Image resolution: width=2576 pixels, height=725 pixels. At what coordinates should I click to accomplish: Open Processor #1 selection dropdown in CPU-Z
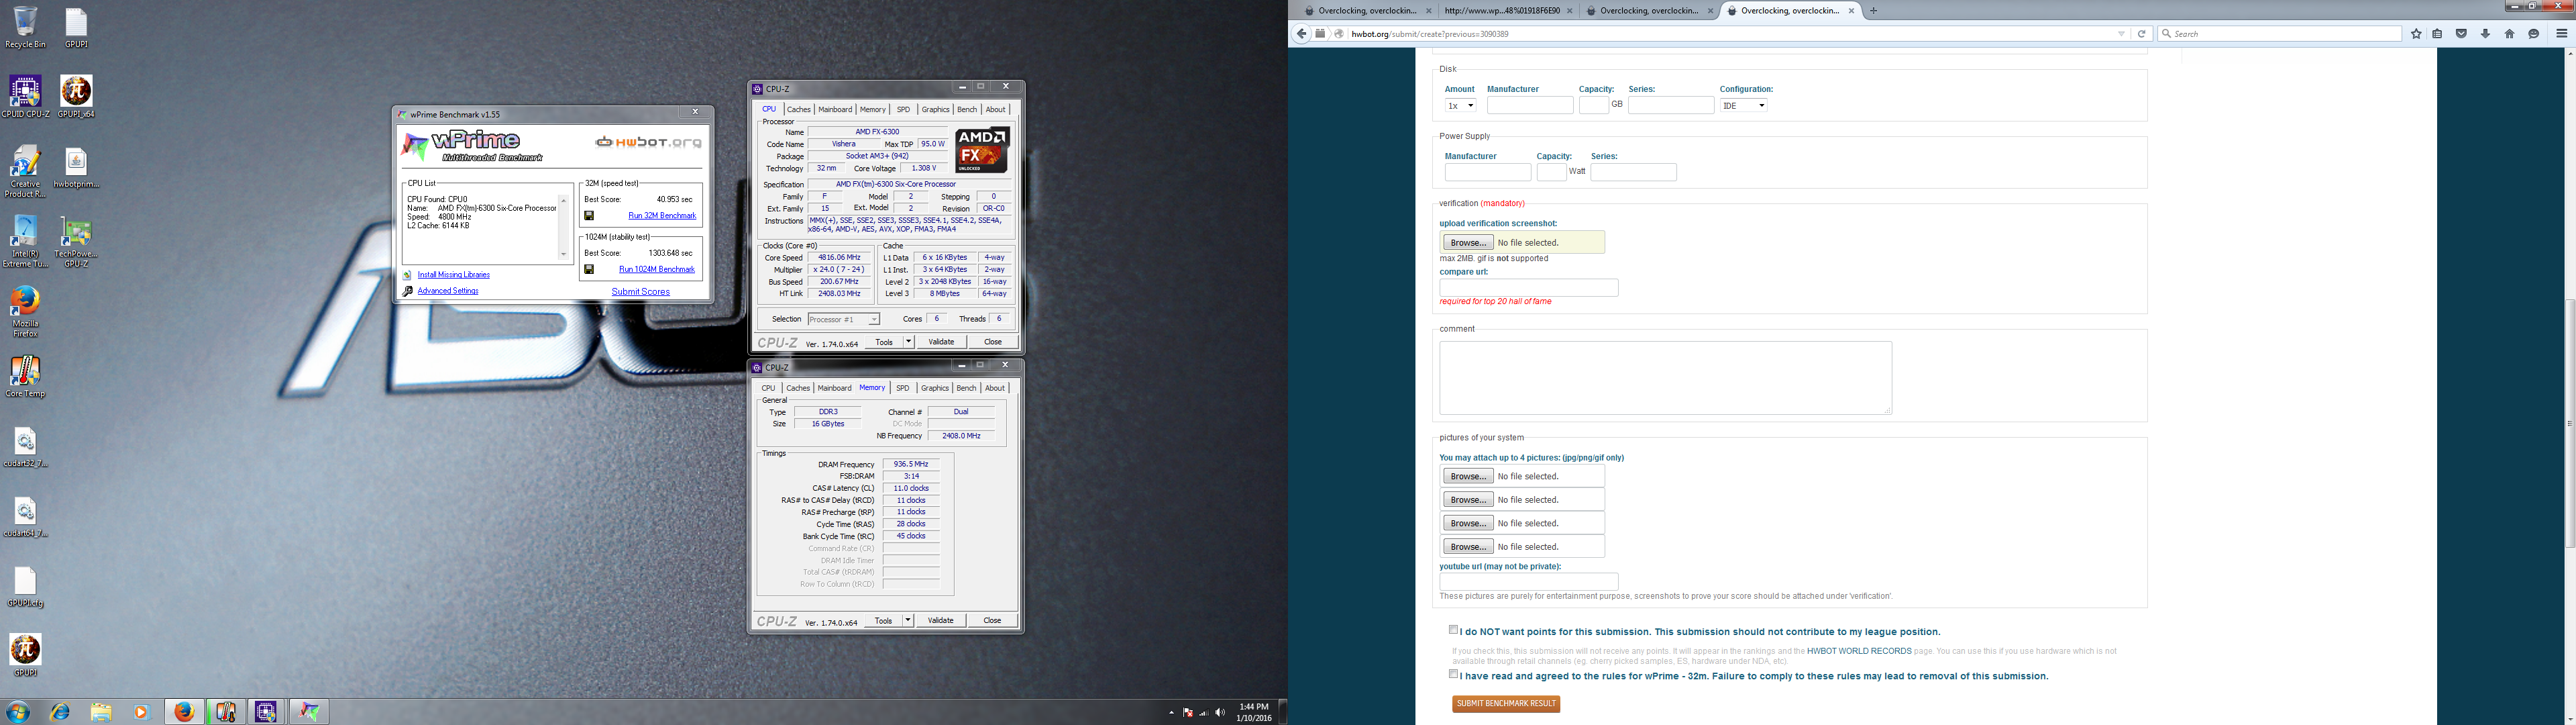(844, 320)
